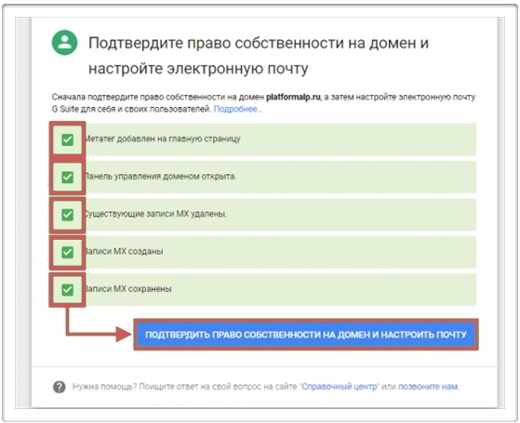Viewport: 520px width, 423px height.
Task: Toggle the 'Записи MX созданы' checkbox
Action: 68,252
